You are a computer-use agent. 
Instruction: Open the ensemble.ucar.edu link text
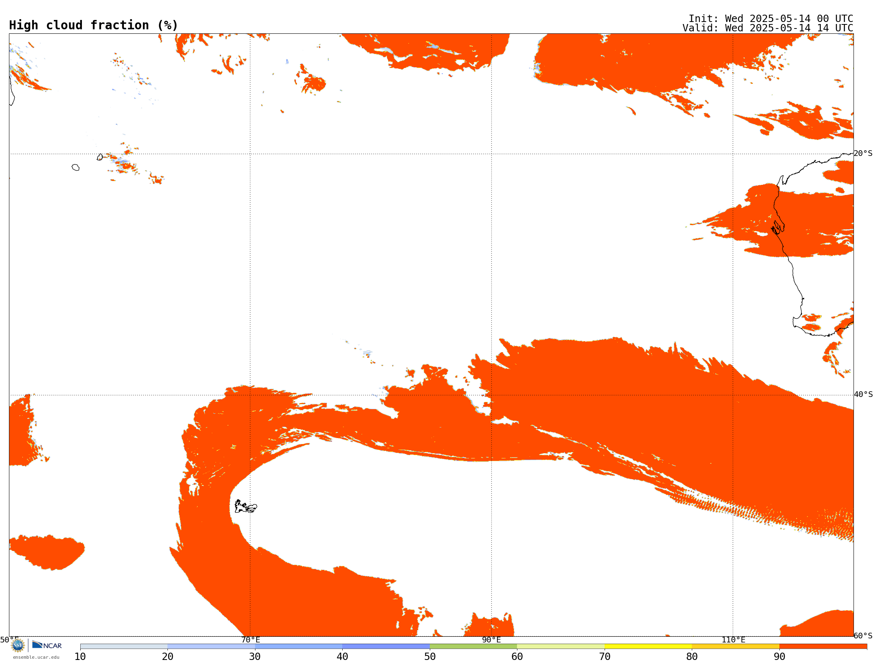pos(36,657)
